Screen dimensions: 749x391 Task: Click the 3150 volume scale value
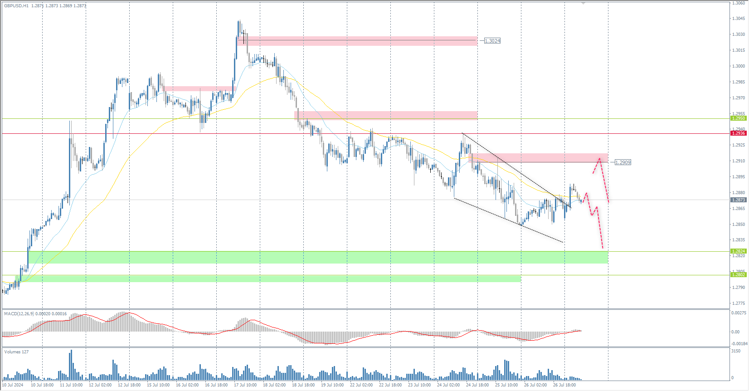click(x=736, y=351)
